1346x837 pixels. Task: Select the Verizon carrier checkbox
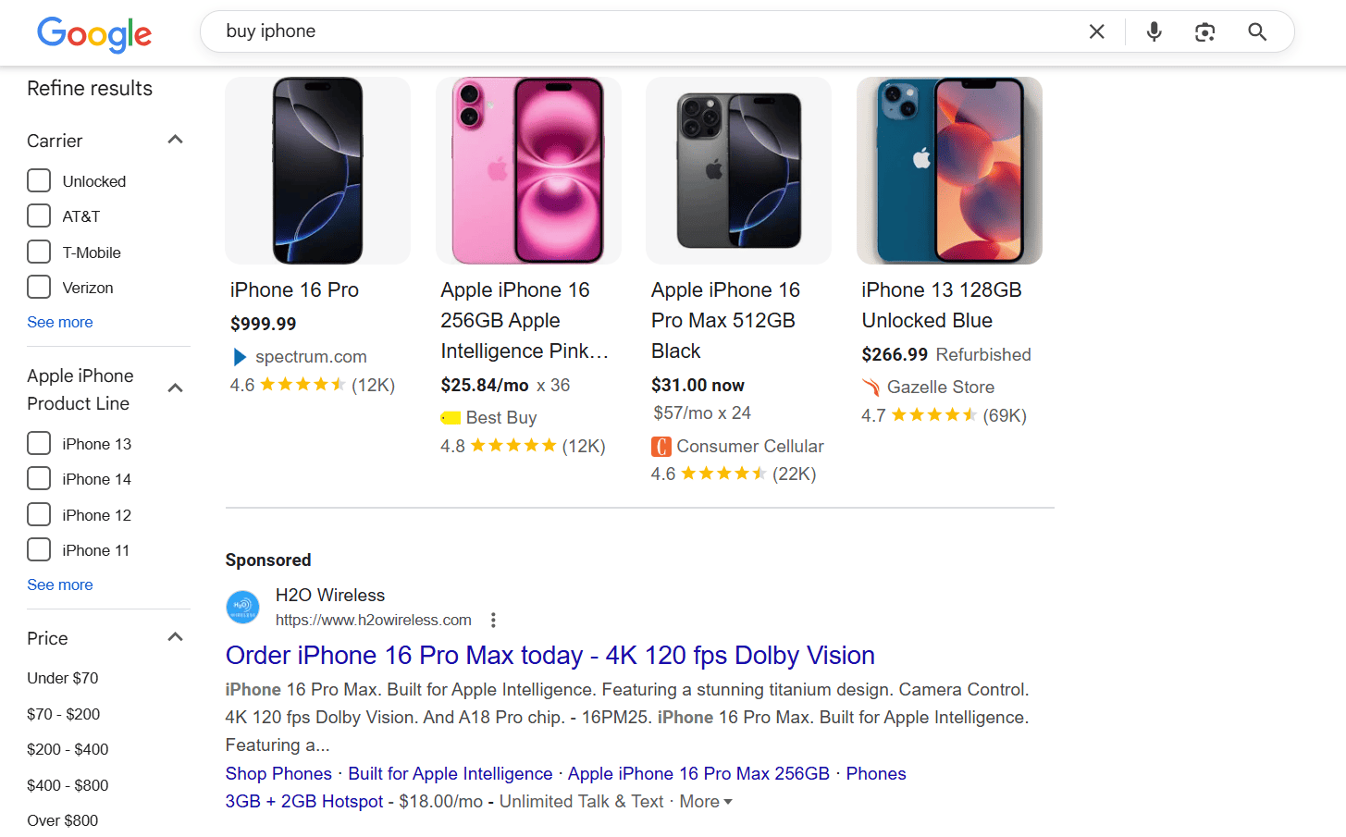coord(39,287)
